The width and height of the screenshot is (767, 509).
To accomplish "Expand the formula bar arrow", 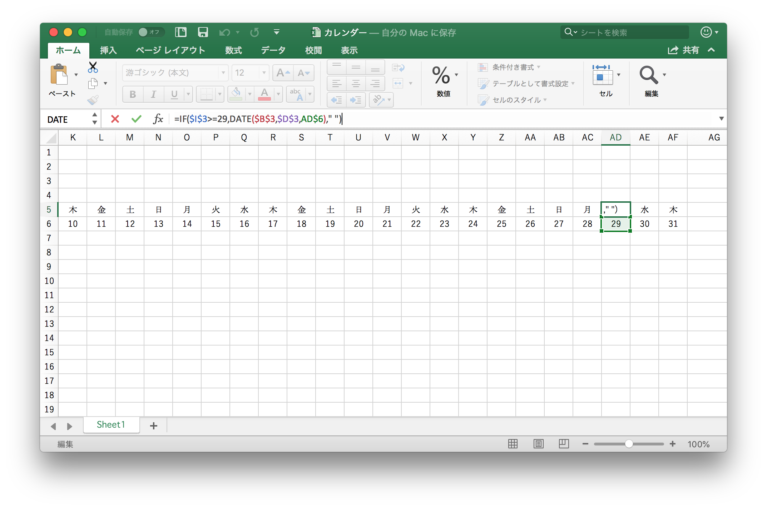I will click(x=721, y=119).
